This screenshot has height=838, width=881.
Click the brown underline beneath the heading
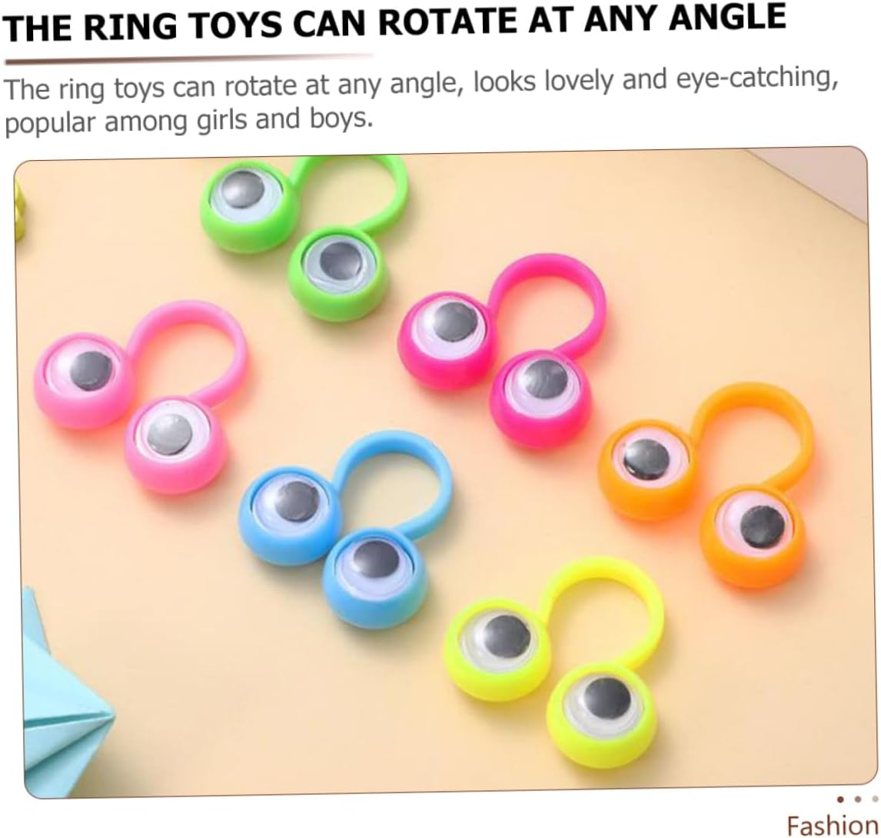pos(188,58)
